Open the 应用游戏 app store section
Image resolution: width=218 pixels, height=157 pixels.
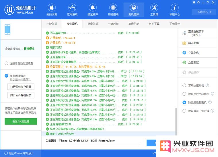click(x=72, y=9)
